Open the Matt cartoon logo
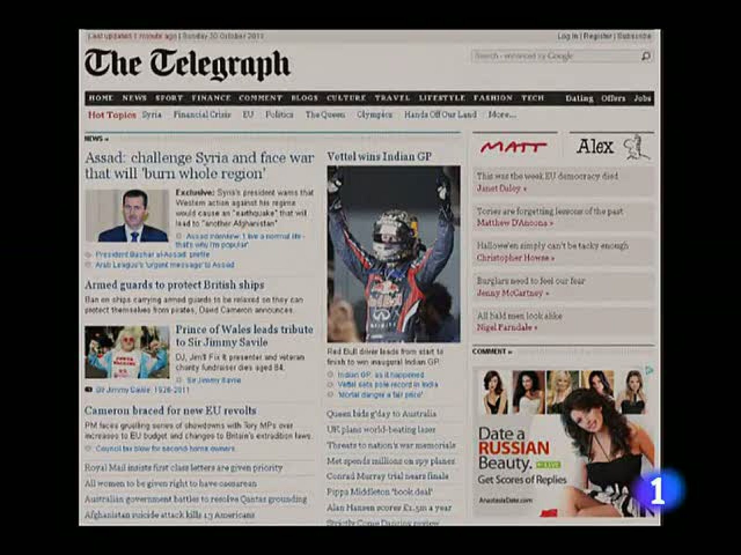This screenshot has height=555, width=741. pyautogui.click(x=513, y=147)
